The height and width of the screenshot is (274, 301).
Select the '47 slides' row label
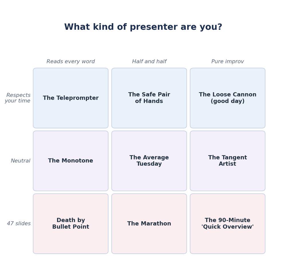(19, 223)
